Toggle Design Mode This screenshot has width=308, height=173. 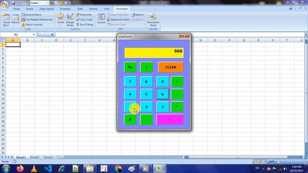pos(70,20)
